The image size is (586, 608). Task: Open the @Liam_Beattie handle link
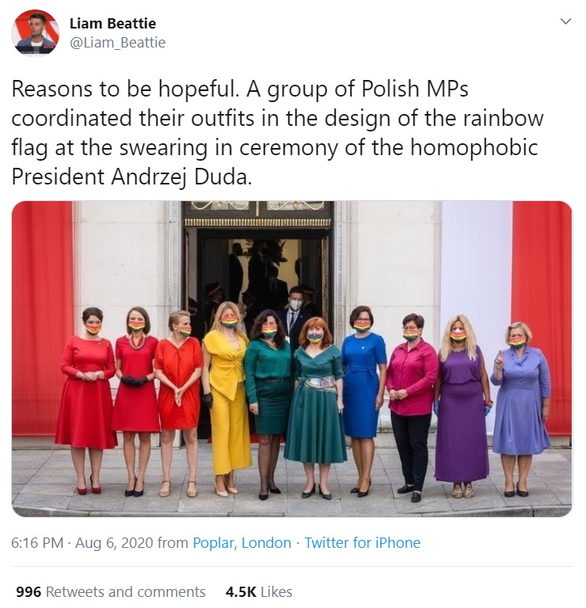coord(117,42)
